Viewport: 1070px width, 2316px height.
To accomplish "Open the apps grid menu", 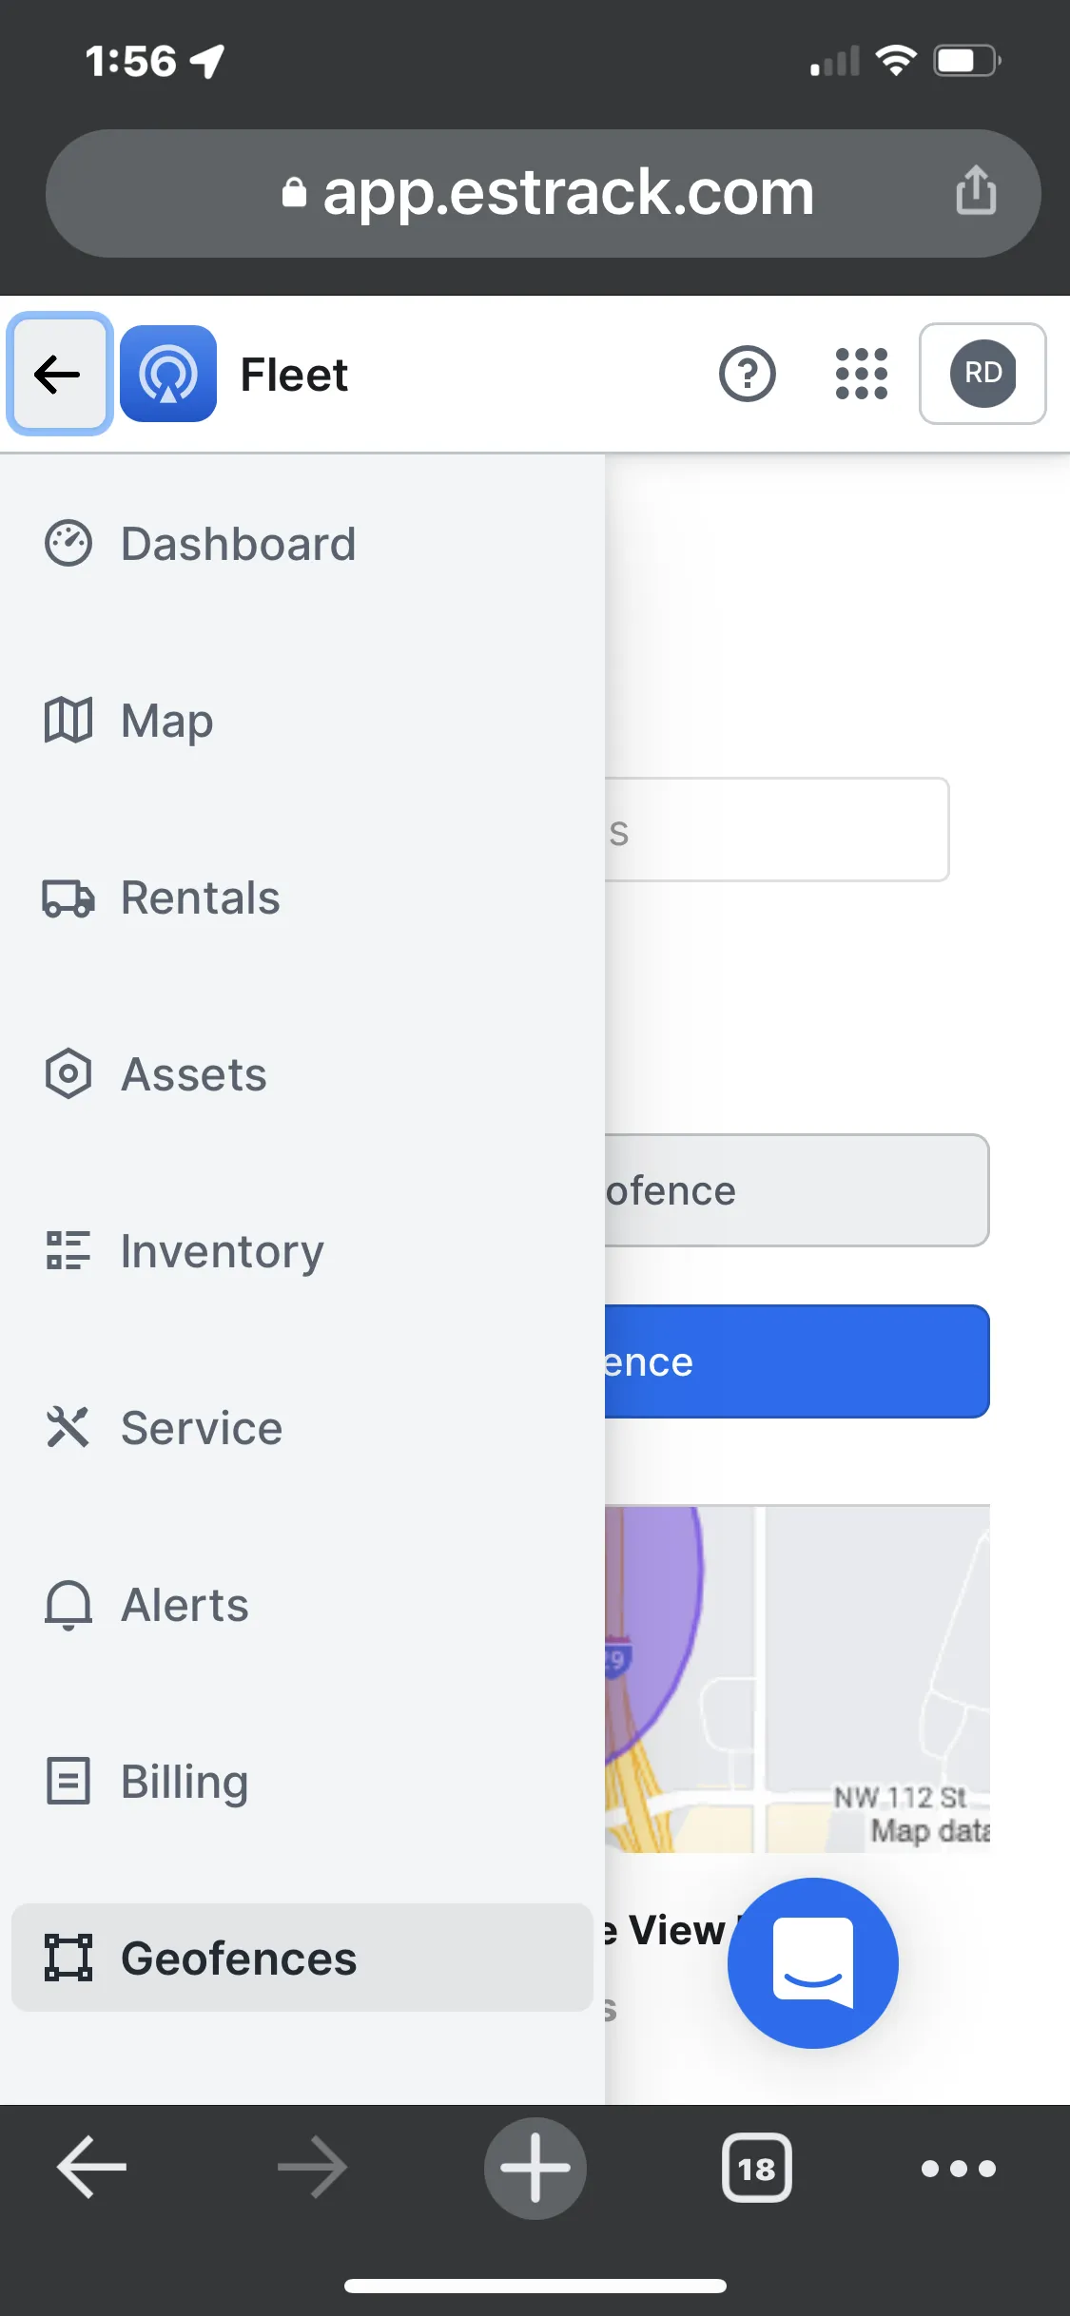I will [861, 375].
